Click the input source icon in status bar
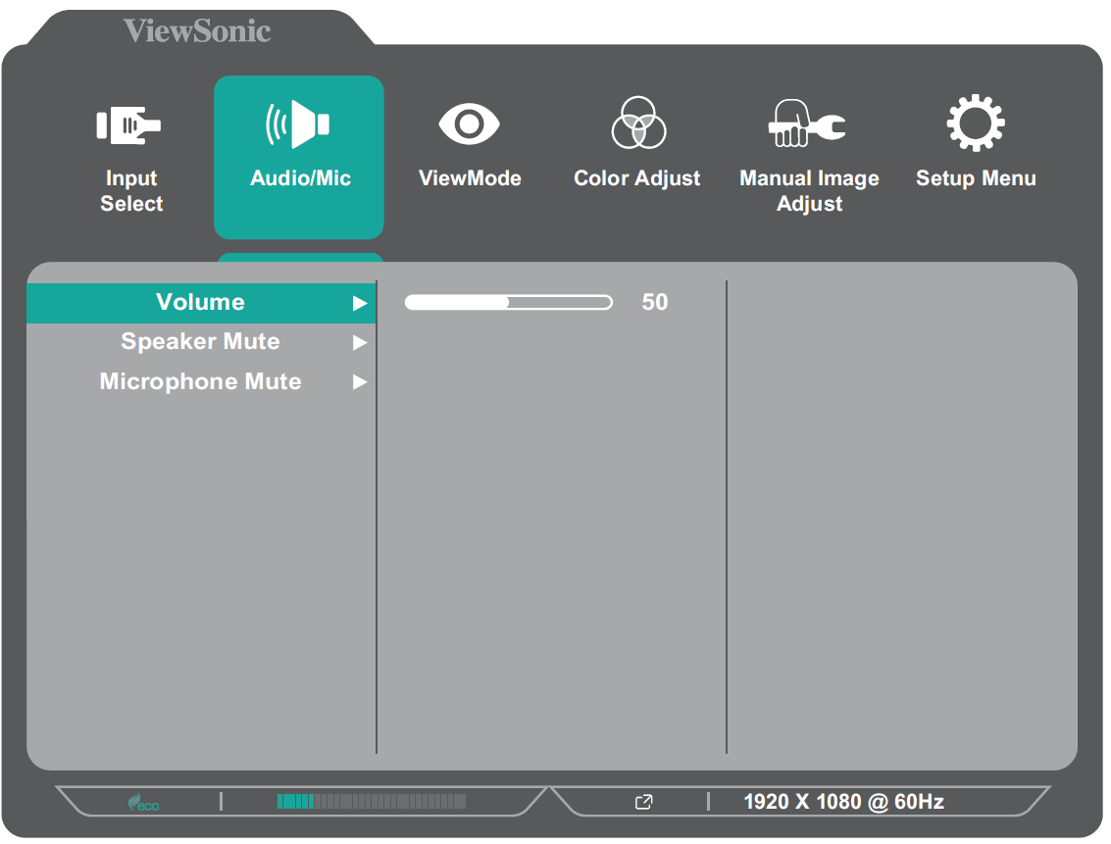Image resolution: width=1111 pixels, height=844 pixels. (x=643, y=802)
